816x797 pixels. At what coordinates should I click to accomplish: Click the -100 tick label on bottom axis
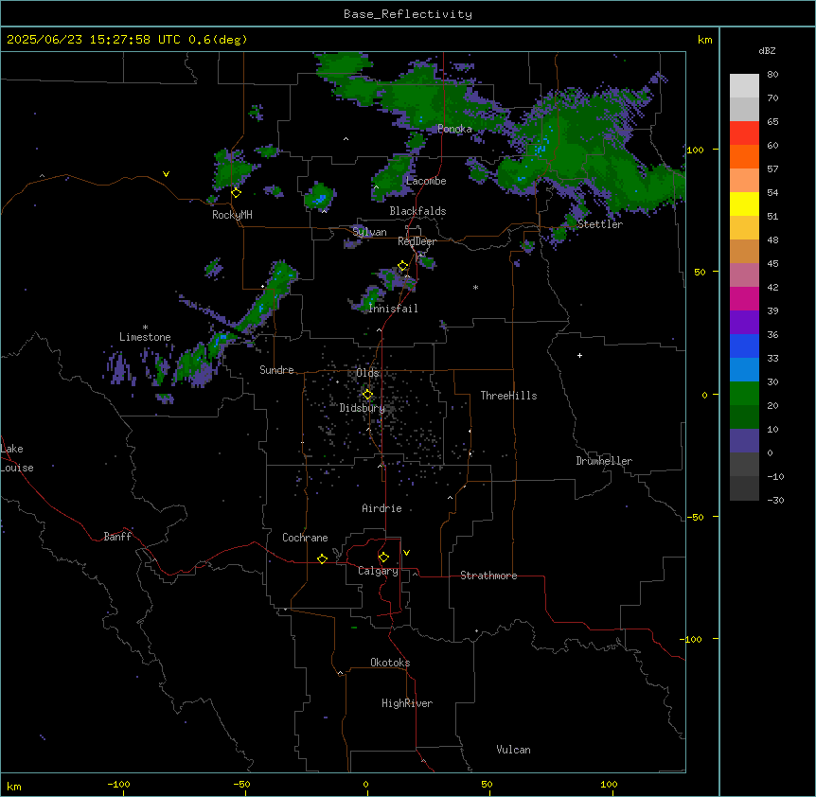coord(118,785)
